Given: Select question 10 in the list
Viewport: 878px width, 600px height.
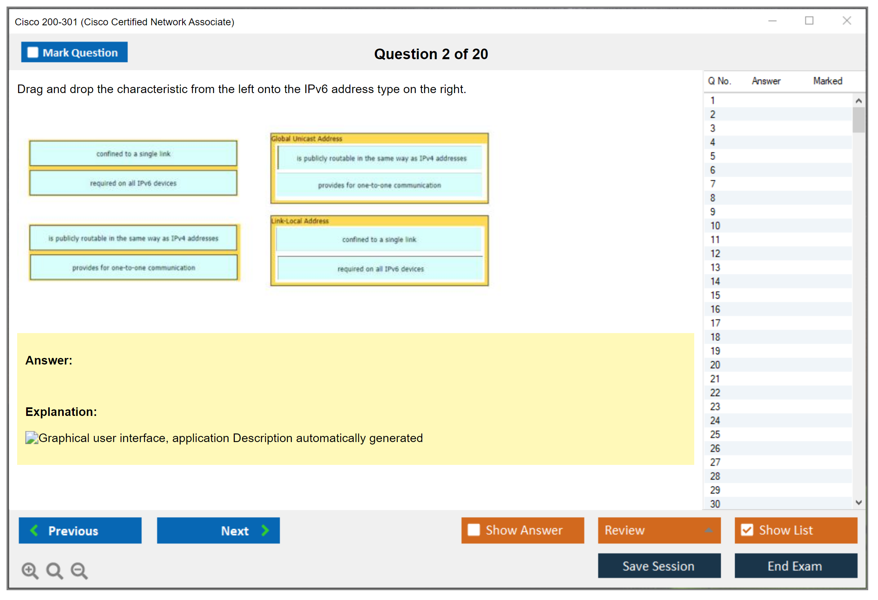Looking at the screenshot, I should [715, 226].
